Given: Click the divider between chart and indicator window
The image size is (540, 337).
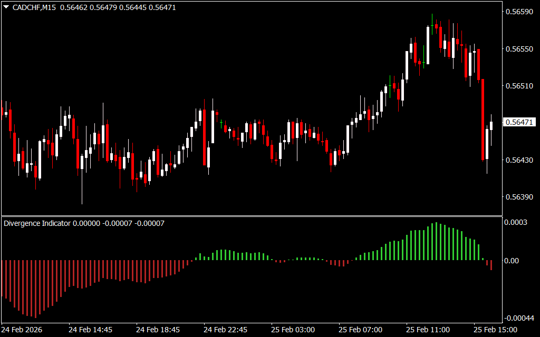Looking at the screenshot, I should (251, 216).
